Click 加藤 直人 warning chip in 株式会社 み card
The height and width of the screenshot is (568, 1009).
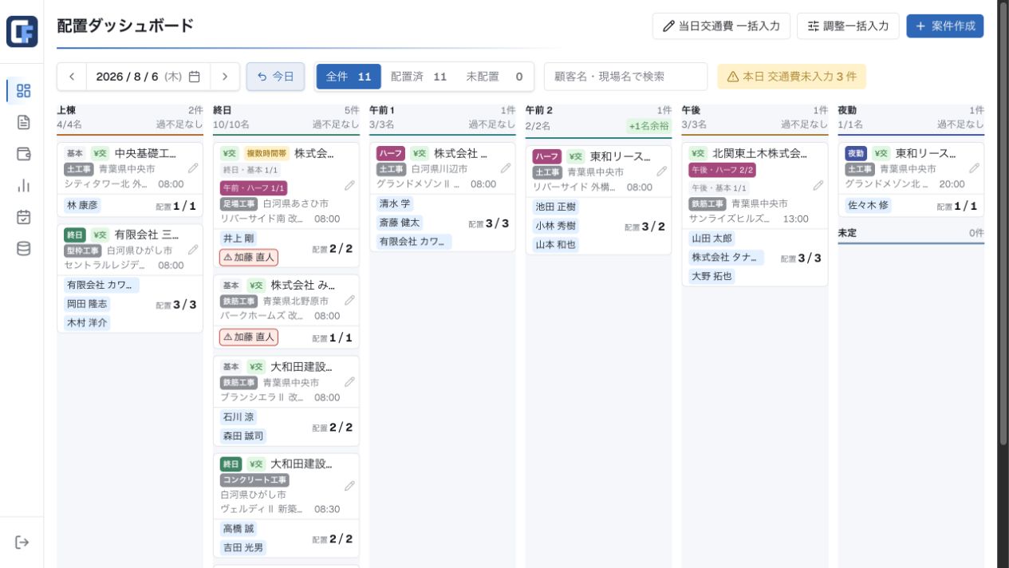249,337
